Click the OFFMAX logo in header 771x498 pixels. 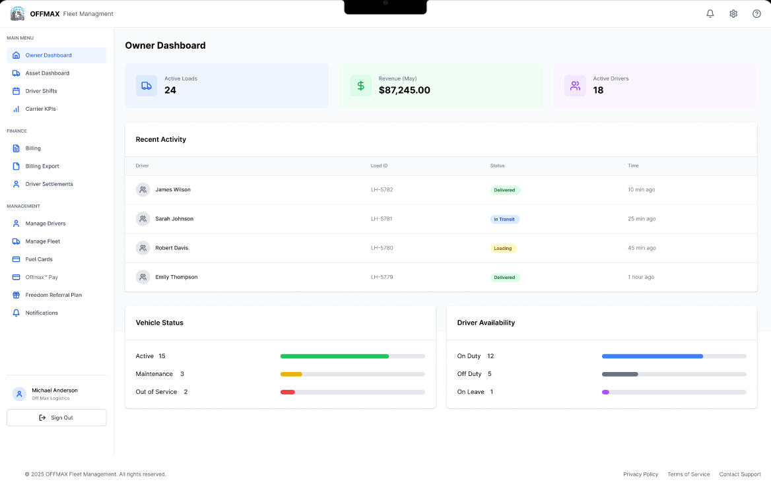[x=18, y=14]
